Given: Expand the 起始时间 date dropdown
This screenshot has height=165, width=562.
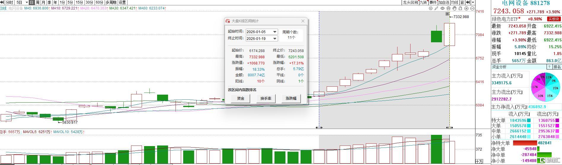Looking at the screenshot, I should pyautogui.click(x=275, y=32).
